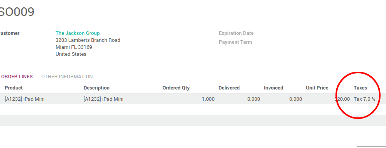Click the ordered quantity value 1.000
The image size is (386, 148).
tap(208, 99)
